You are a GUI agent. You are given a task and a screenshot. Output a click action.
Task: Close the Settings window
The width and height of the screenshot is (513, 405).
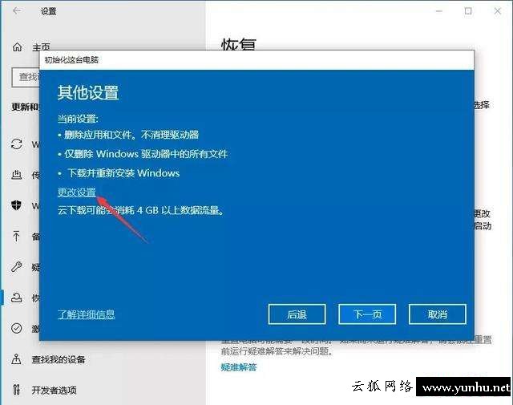[x=497, y=11]
